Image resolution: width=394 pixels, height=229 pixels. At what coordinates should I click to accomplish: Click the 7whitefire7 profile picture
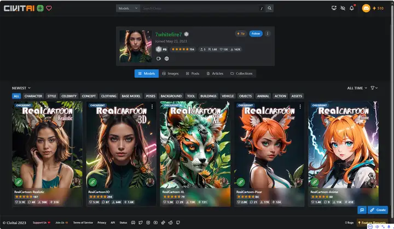click(x=136, y=46)
